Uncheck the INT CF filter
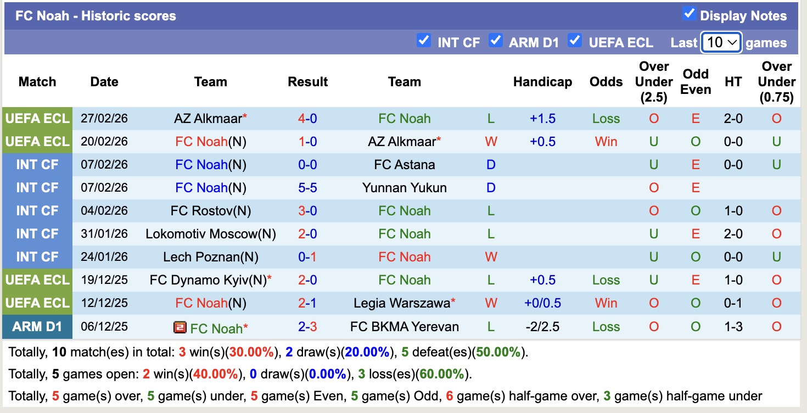This screenshot has width=807, height=413. [424, 41]
